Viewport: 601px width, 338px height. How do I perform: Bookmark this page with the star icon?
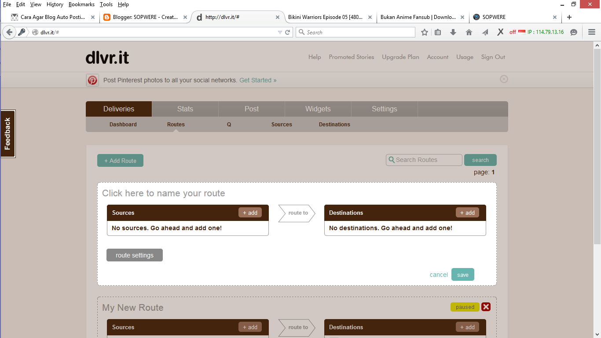[x=424, y=32]
